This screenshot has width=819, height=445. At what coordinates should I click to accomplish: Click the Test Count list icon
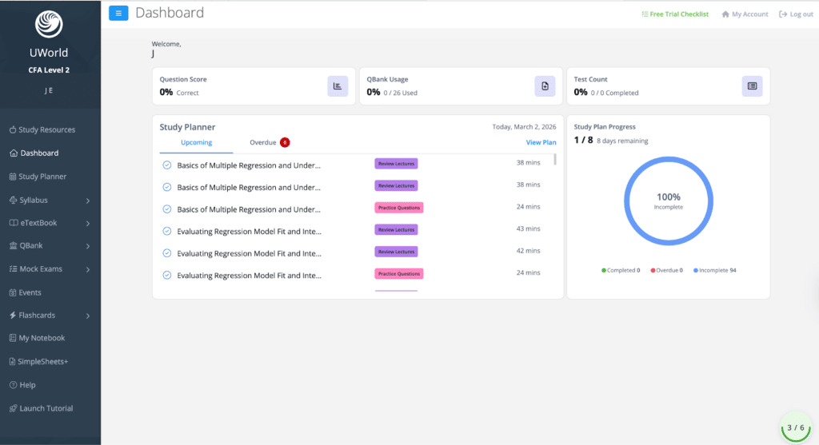[752, 86]
